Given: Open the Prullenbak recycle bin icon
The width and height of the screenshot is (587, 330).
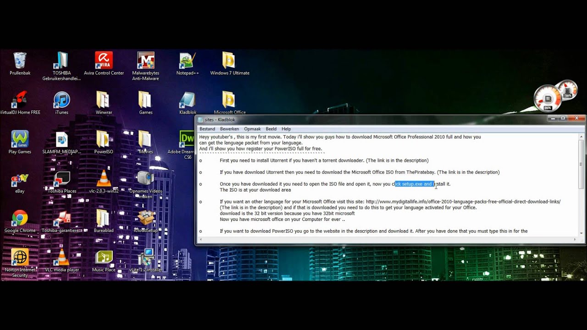Looking at the screenshot, I should [20, 64].
